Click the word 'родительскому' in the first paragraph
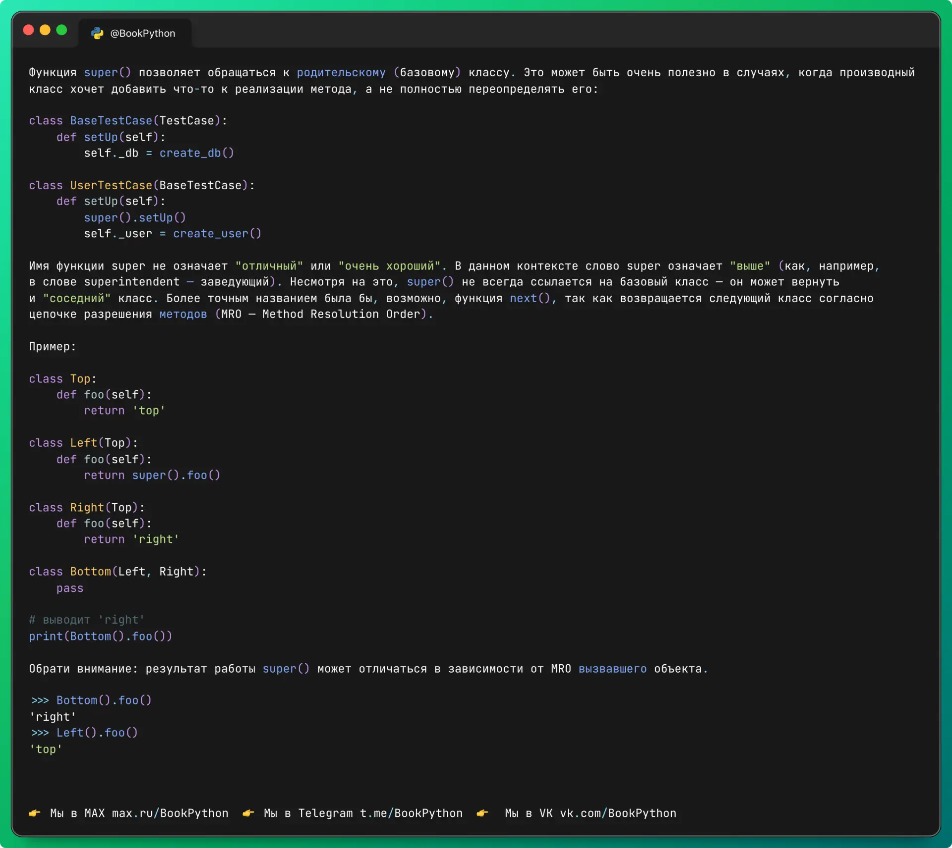The image size is (952, 848). click(x=341, y=73)
